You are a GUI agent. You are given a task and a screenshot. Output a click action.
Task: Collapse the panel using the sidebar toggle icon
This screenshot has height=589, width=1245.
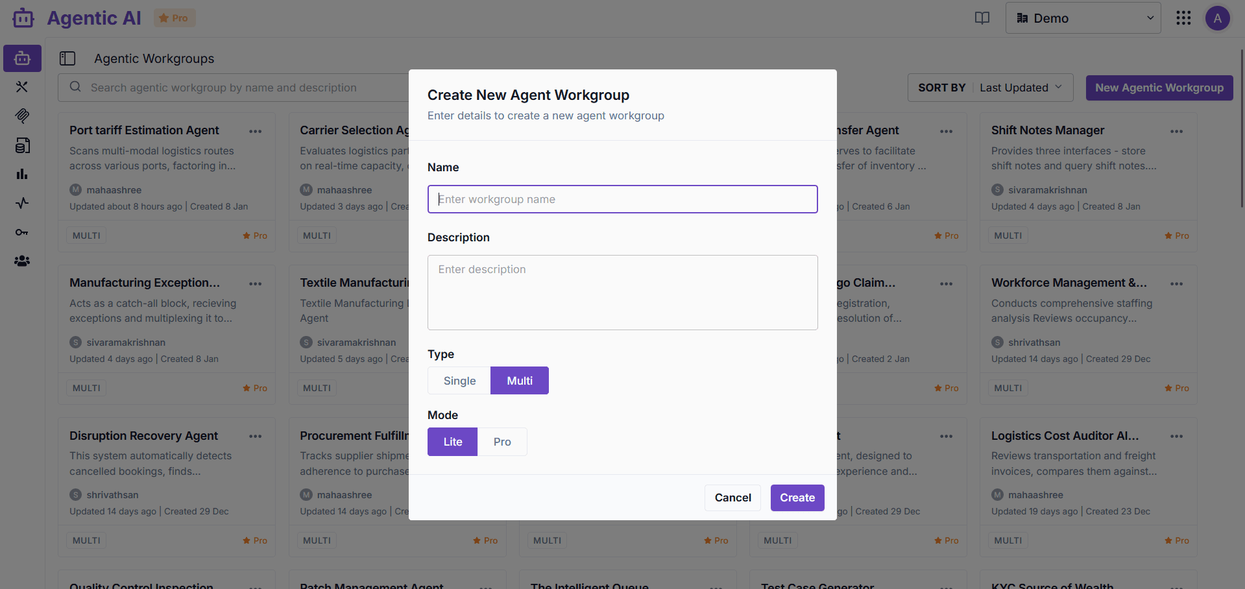click(x=67, y=58)
